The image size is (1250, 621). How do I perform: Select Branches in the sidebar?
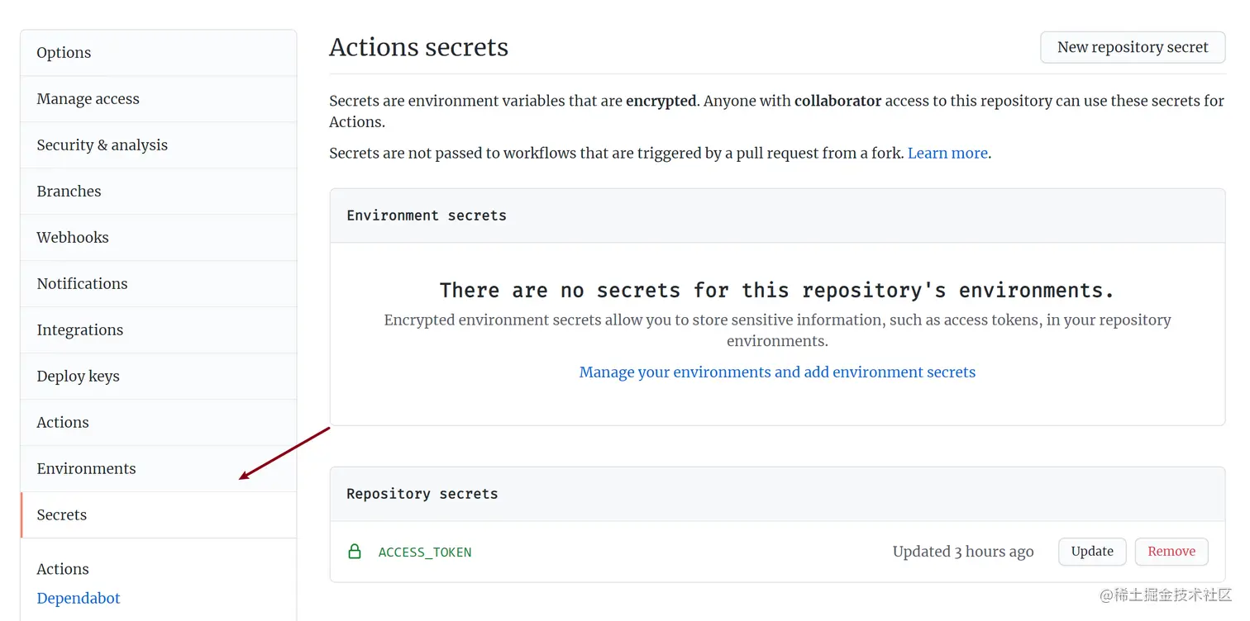pyautogui.click(x=69, y=192)
